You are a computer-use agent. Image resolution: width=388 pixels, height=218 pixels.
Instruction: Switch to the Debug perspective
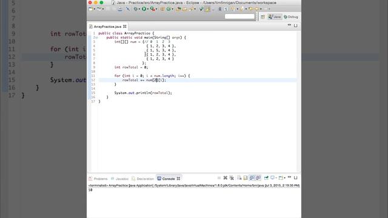(x=291, y=17)
